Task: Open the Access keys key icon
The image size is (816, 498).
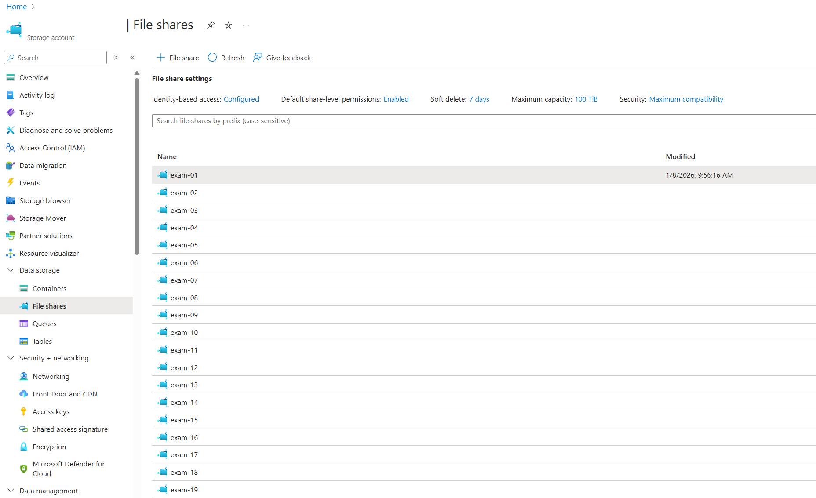Action: (x=24, y=411)
